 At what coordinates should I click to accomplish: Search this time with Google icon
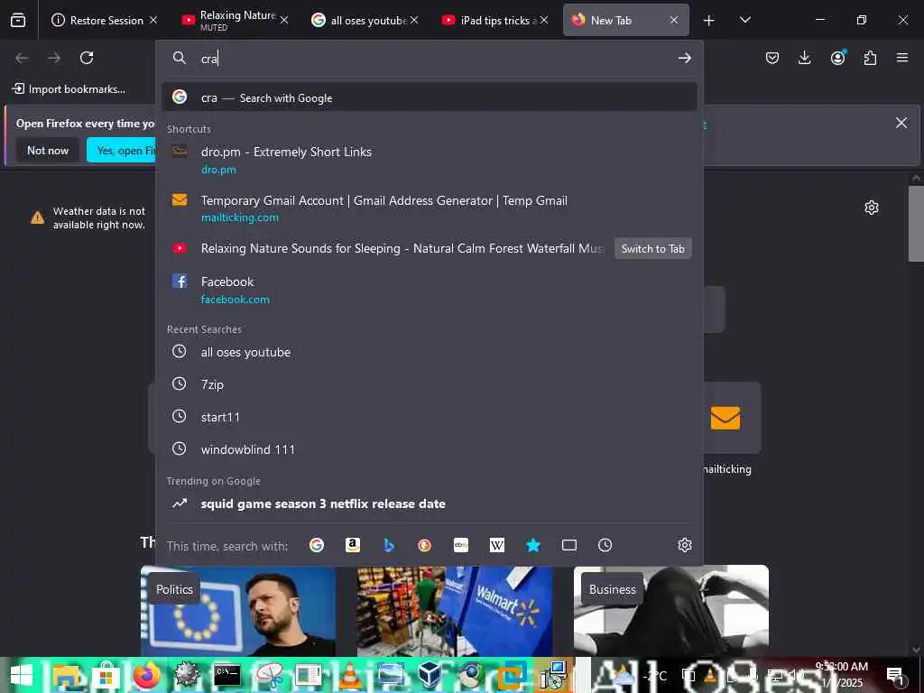pyautogui.click(x=317, y=545)
